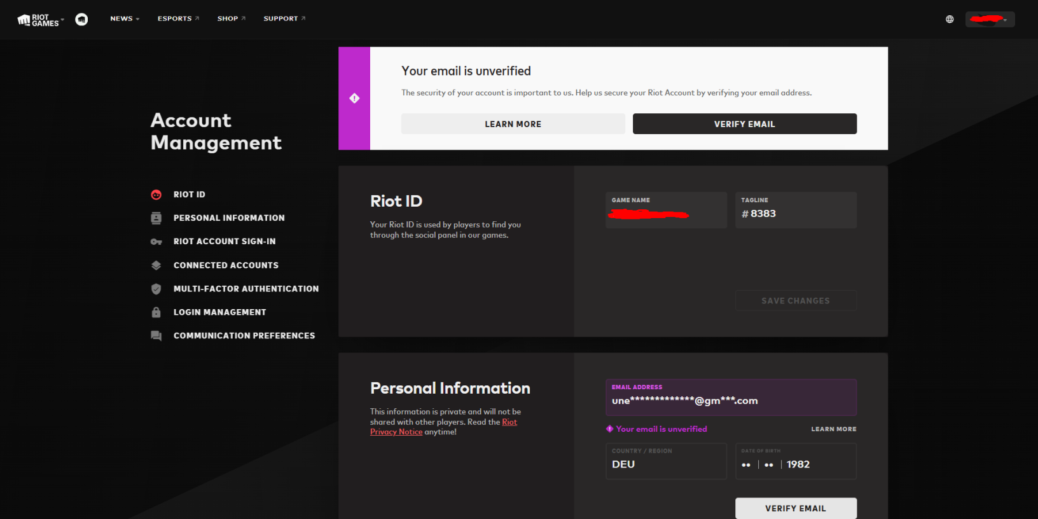Open the Shop navigation link

click(x=231, y=18)
